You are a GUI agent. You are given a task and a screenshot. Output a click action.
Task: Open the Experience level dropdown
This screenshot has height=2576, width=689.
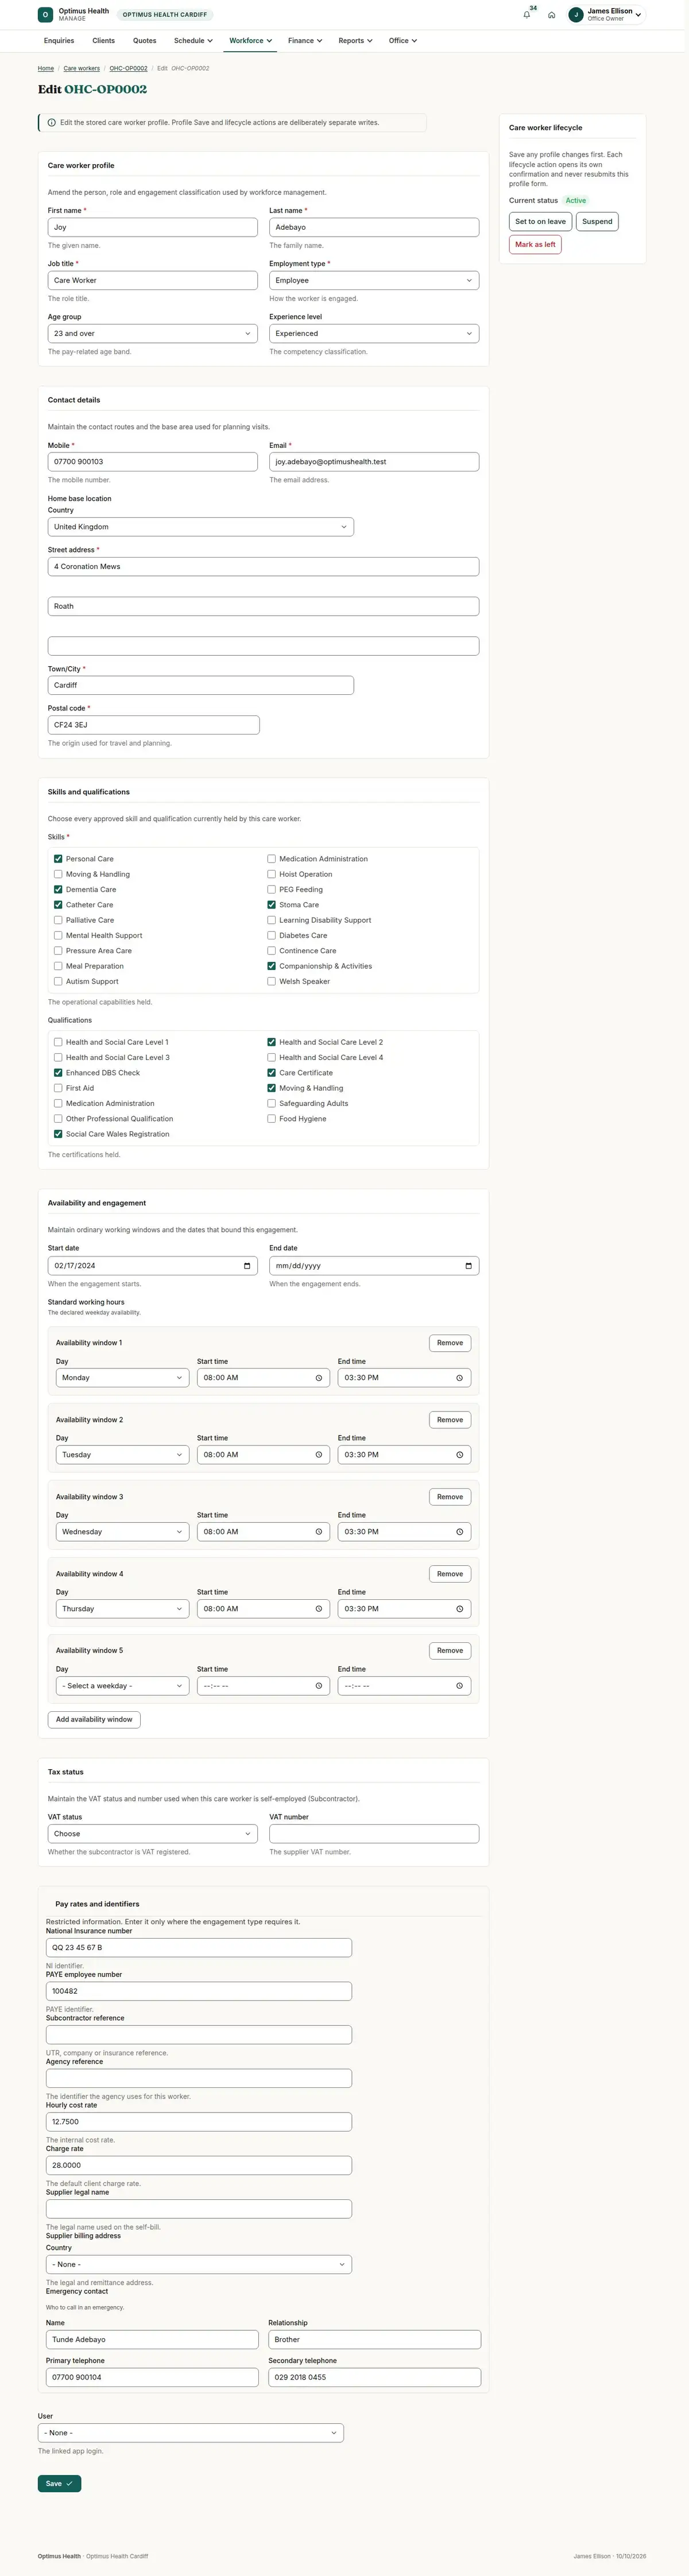pos(374,334)
